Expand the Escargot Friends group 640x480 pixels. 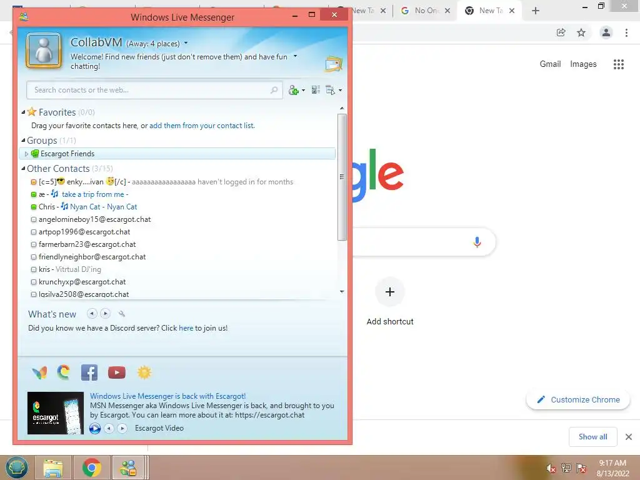coord(26,154)
